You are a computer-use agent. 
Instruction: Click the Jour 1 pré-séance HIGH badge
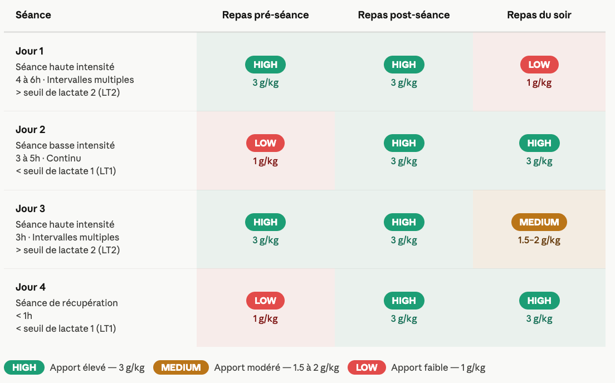click(265, 65)
